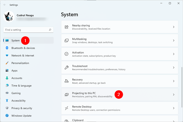Open Troubleshoot settings
The image size is (183, 122).
point(120,67)
